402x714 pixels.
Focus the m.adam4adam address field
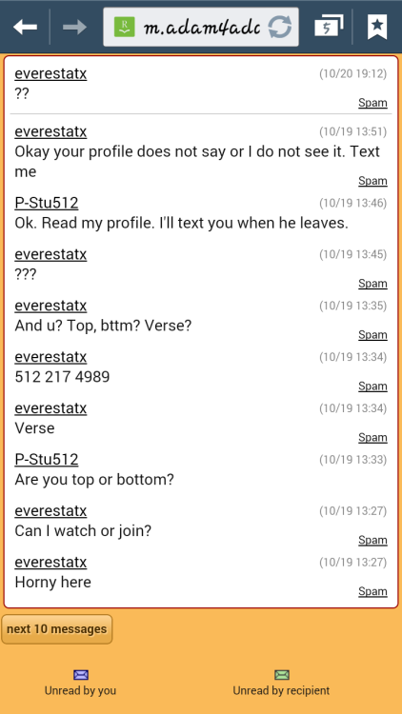click(x=201, y=28)
